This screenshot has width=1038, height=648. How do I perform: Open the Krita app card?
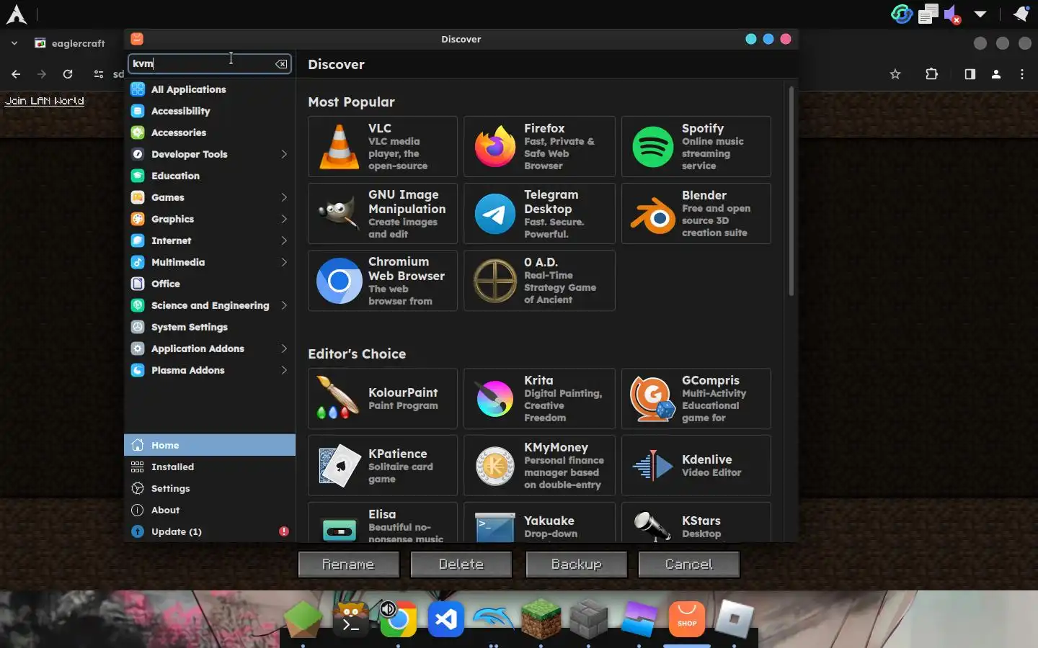[x=539, y=399]
